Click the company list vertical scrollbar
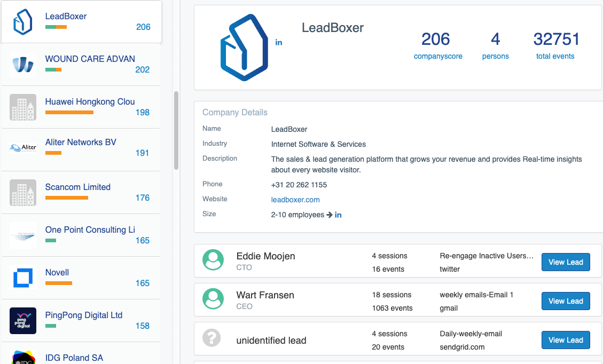Viewport: 603px width, 364px height. tap(176, 130)
